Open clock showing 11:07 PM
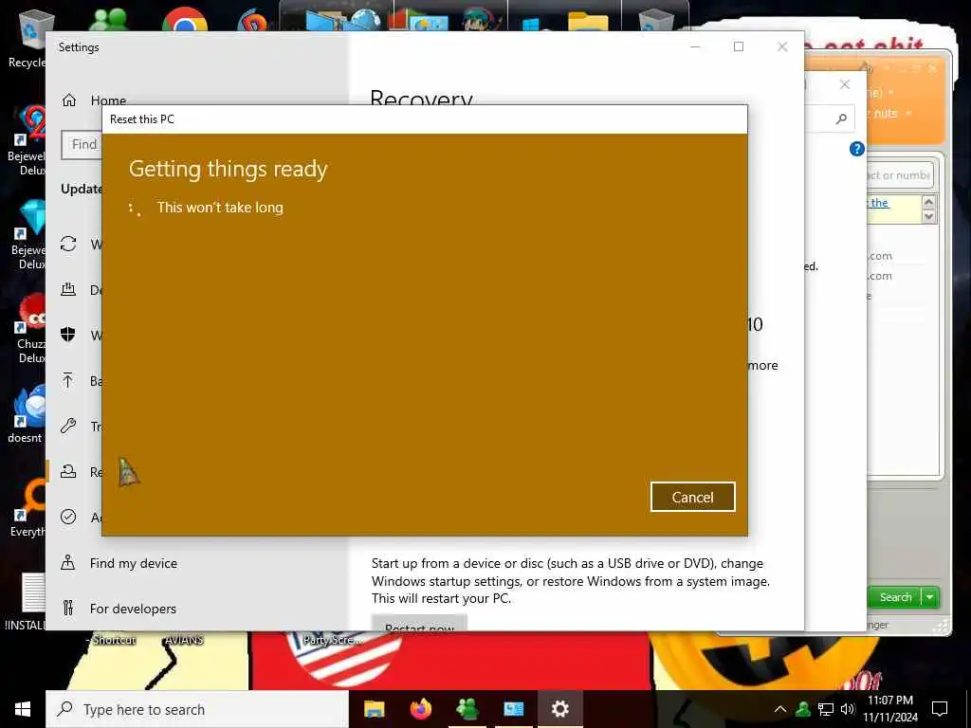This screenshot has width=971, height=728. coord(889,709)
